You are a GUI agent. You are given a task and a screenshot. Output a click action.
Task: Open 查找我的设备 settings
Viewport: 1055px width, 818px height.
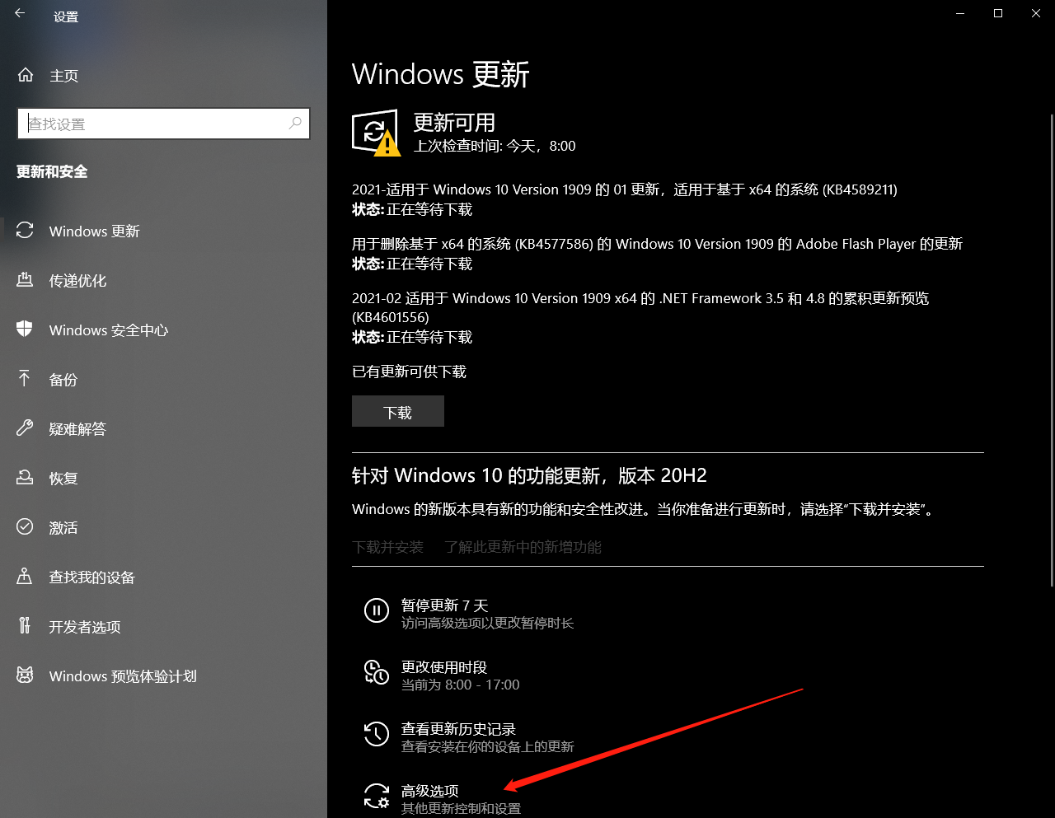pyautogui.click(x=91, y=577)
